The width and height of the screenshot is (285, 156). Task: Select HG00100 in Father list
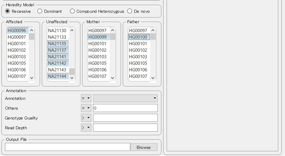(x=139, y=37)
